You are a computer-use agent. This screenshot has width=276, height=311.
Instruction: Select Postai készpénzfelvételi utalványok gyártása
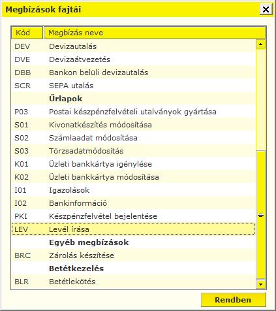(x=133, y=112)
